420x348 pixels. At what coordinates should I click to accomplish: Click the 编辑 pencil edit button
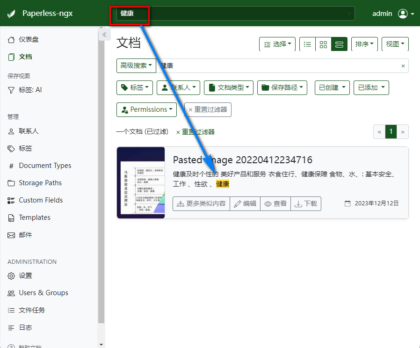coord(245,203)
